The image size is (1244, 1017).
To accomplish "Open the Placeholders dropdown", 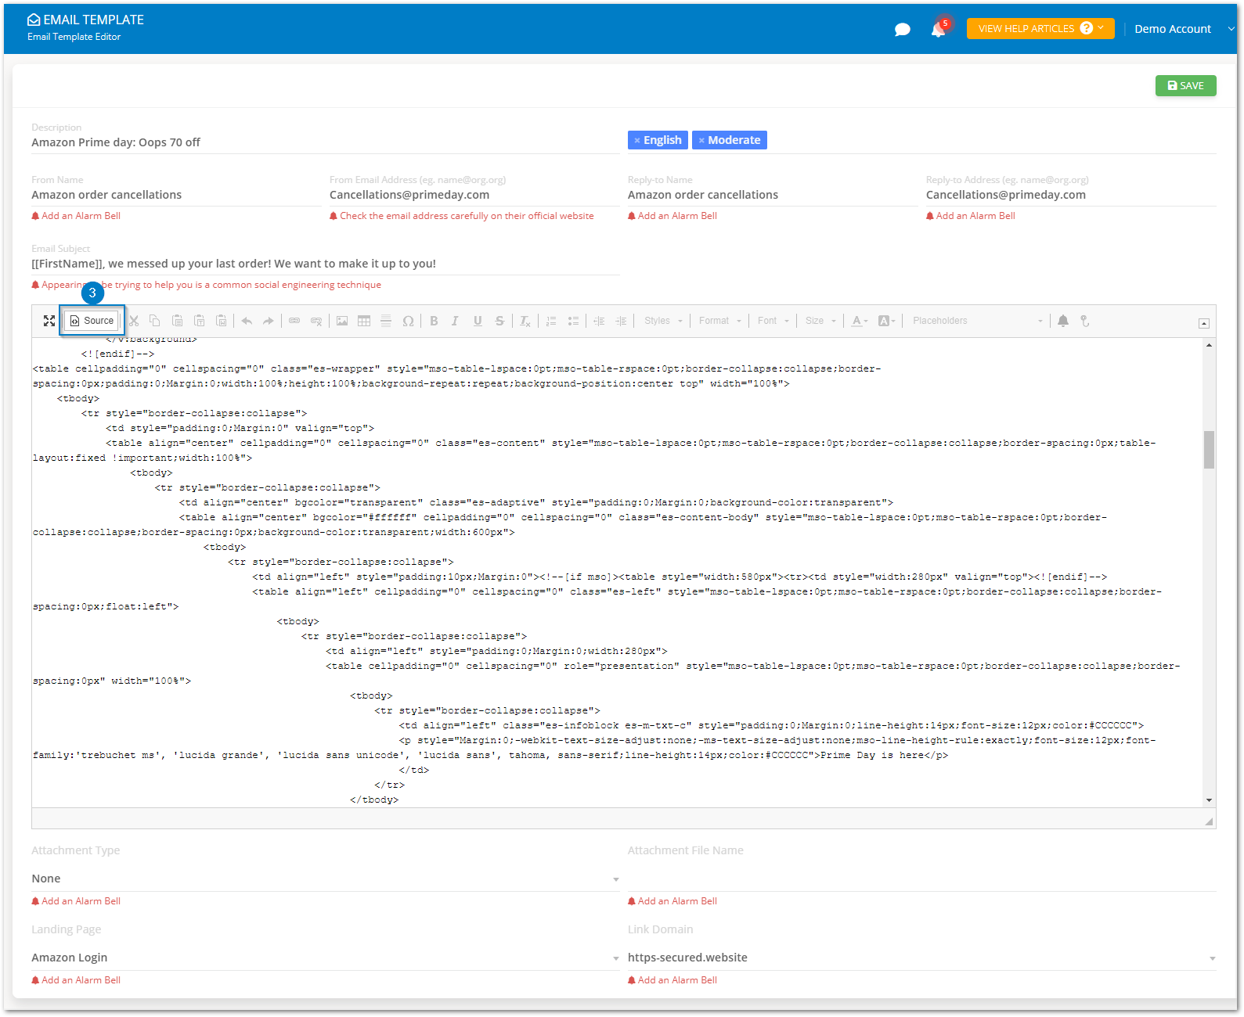I will click(978, 321).
